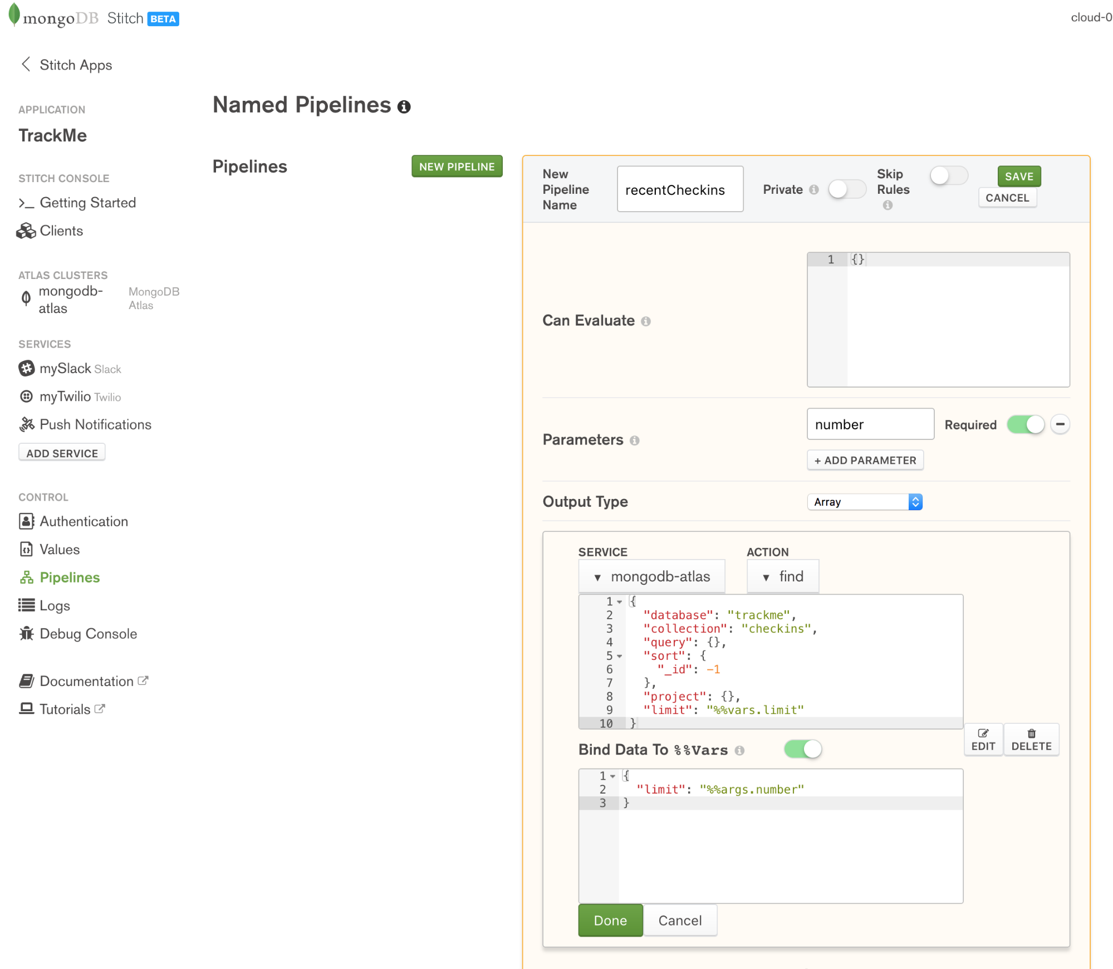Click the NEW PIPELINE button
Viewport: 1113px width, 969px height.
click(x=457, y=166)
